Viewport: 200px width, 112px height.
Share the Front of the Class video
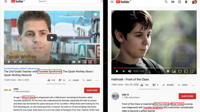click(x=168, y=85)
